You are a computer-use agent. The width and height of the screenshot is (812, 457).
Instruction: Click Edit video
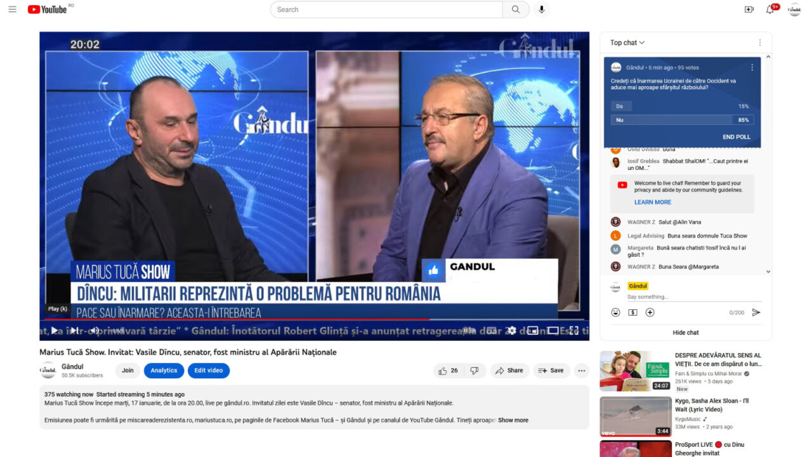click(209, 371)
